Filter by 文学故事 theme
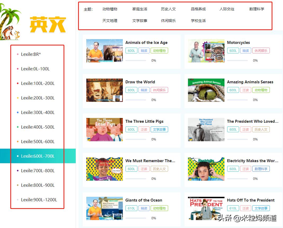The width and height of the screenshot is (283, 228). point(140,21)
